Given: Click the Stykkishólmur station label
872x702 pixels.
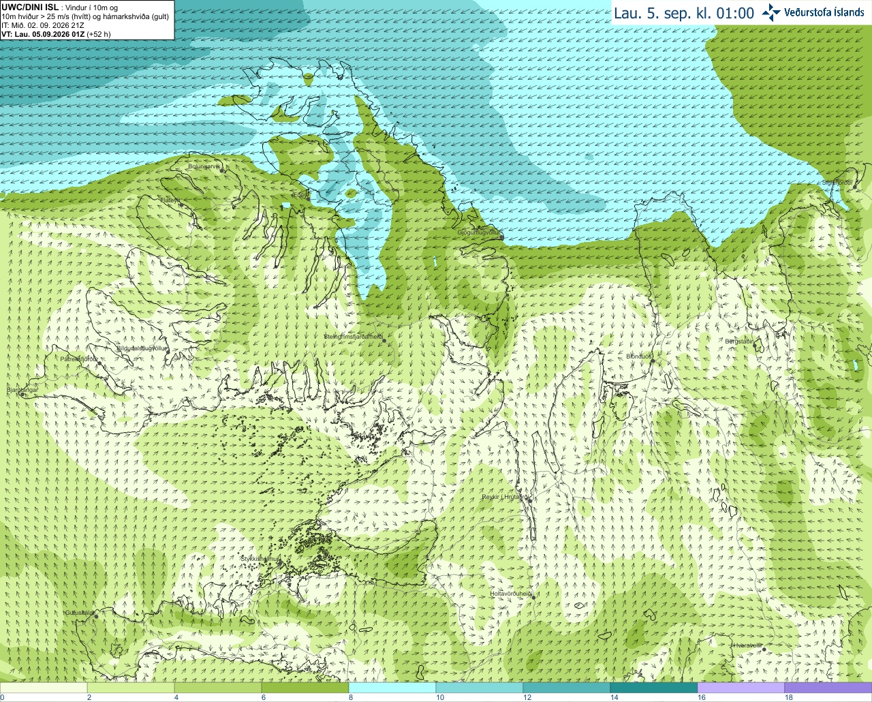Looking at the screenshot, I should [x=260, y=559].
